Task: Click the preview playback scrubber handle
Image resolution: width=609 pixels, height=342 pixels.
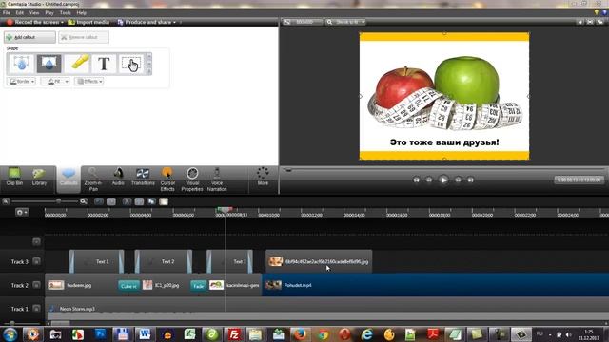Action: pos(288,169)
